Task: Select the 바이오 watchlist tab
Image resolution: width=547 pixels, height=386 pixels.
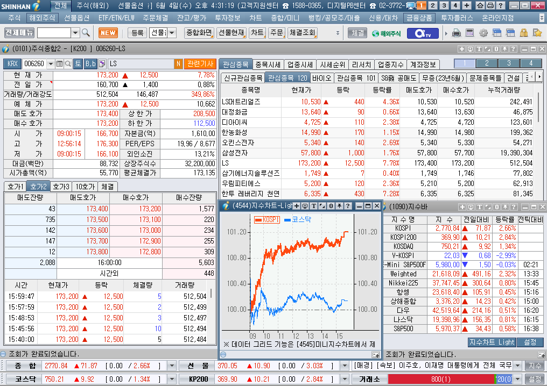Action: click(x=321, y=78)
